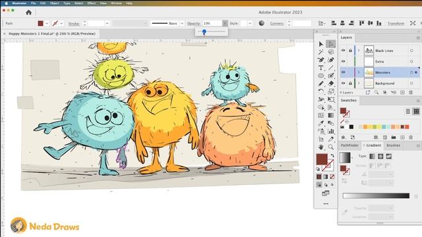Select the Ellipse shape tool
This screenshot has width=422, height=237.
[x=321, y=76]
